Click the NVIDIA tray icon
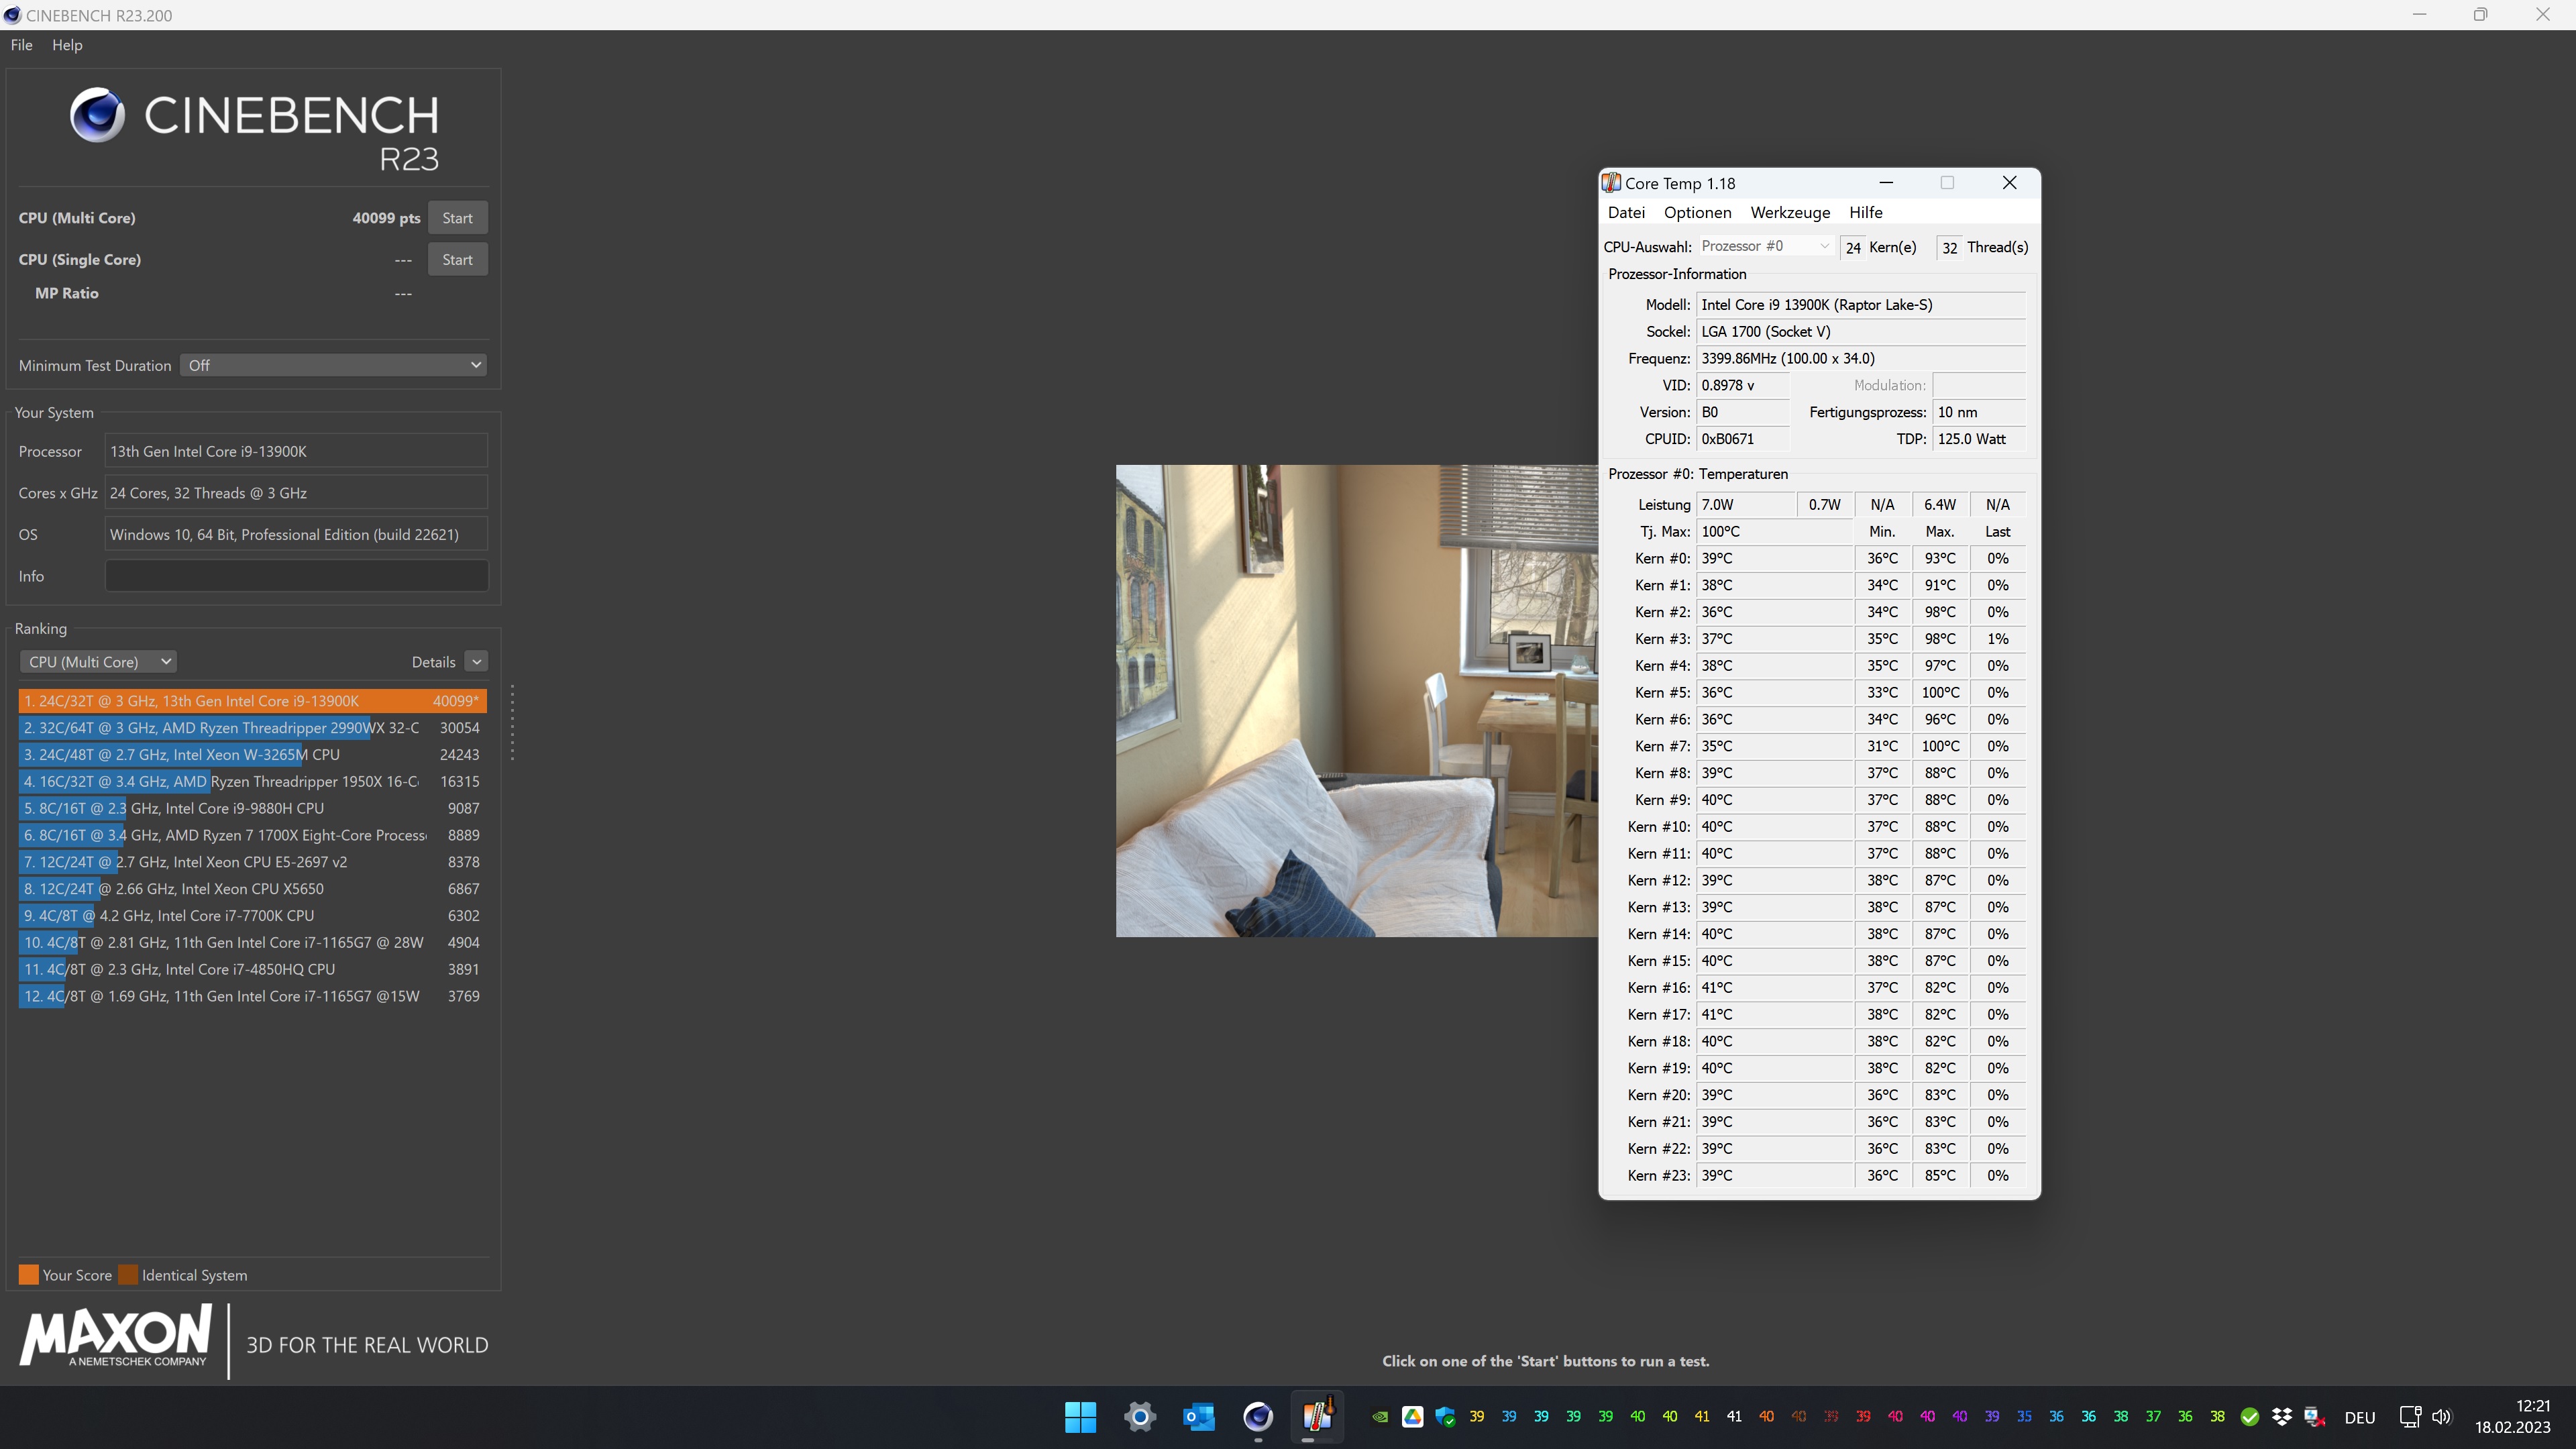Screen dimensions: 2576x1449 coord(1380,1416)
